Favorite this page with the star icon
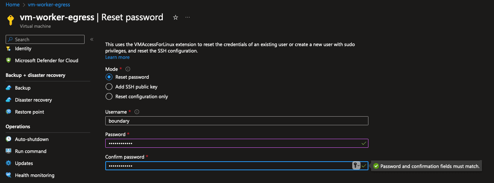The width and height of the screenshot is (494, 183). [175, 18]
